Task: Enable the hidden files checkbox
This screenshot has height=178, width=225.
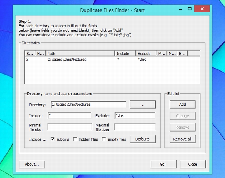Action: click(75, 139)
